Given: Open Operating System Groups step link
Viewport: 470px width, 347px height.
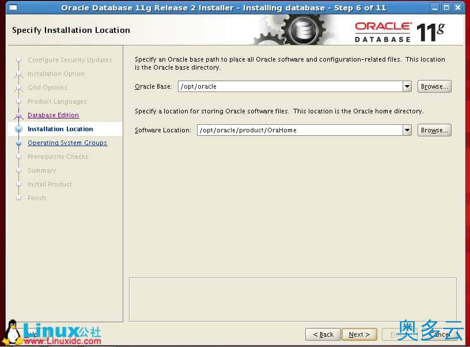Looking at the screenshot, I should click(67, 143).
